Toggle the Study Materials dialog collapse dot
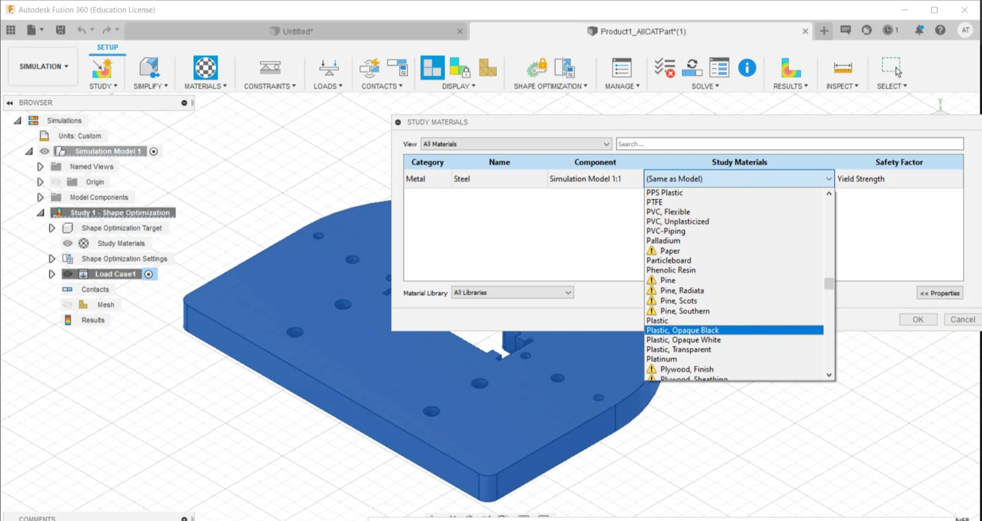This screenshot has height=521, width=982. pyautogui.click(x=398, y=122)
